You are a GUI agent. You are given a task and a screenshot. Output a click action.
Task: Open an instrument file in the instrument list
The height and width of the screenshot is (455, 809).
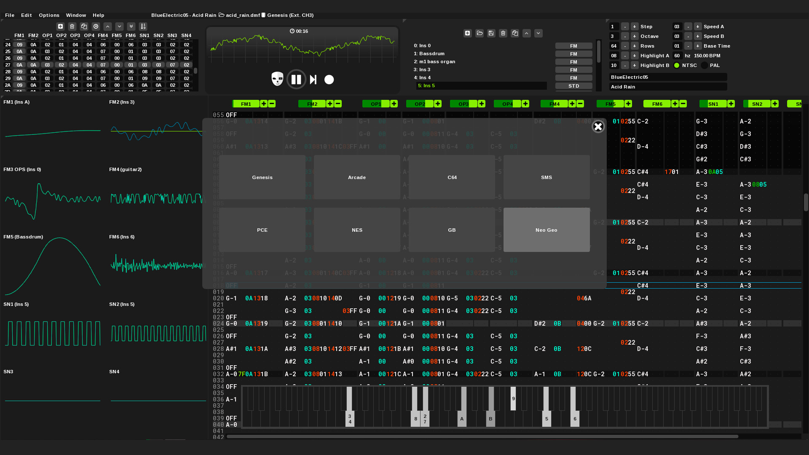point(479,33)
